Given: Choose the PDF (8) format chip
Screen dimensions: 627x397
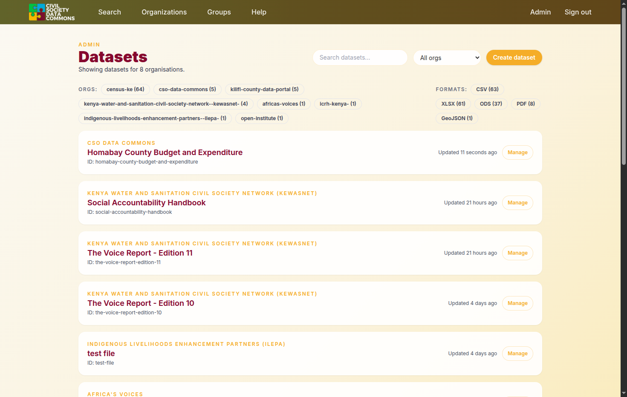Looking at the screenshot, I should pyautogui.click(x=526, y=104).
